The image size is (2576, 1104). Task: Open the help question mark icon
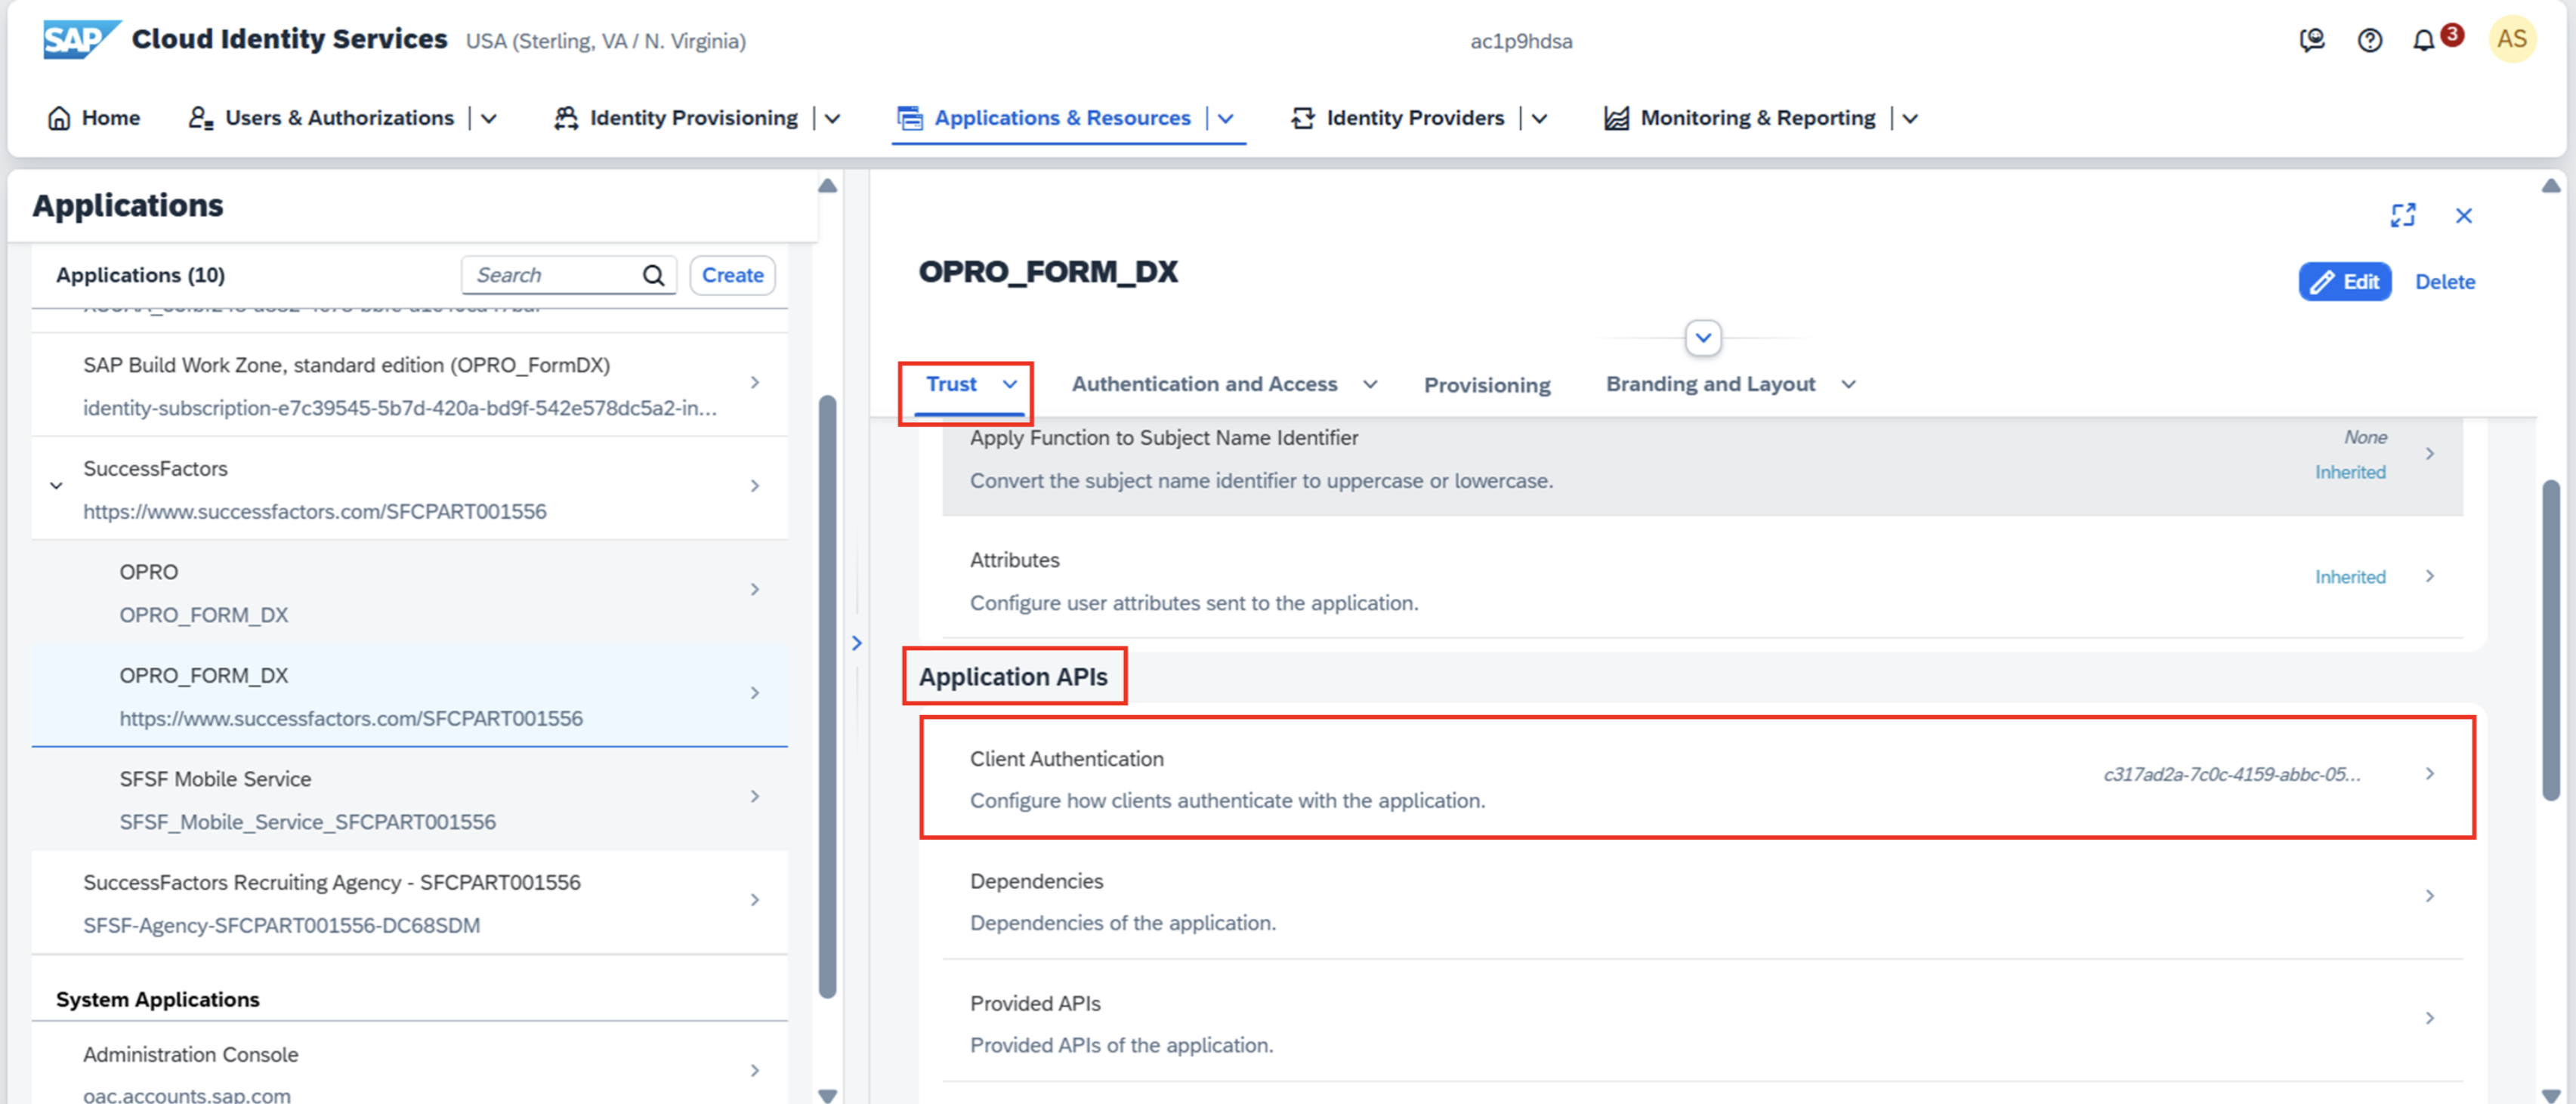click(x=2369, y=41)
